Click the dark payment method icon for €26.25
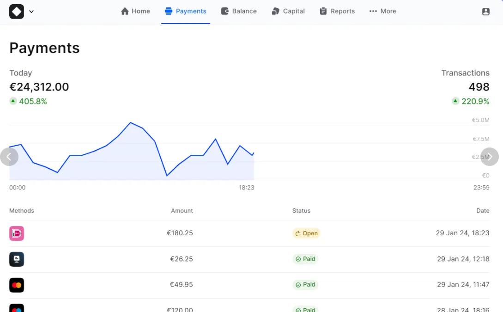 [x=17, y=259]
